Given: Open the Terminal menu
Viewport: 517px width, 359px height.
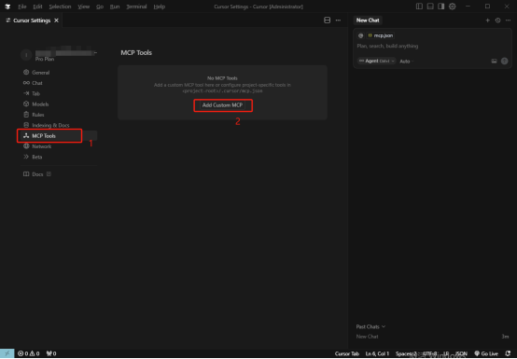Looking at the screenshot, I should point(136,7).
